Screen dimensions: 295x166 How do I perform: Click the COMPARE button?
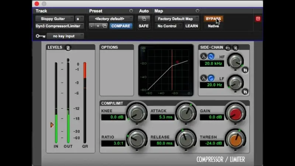[121, 26]
